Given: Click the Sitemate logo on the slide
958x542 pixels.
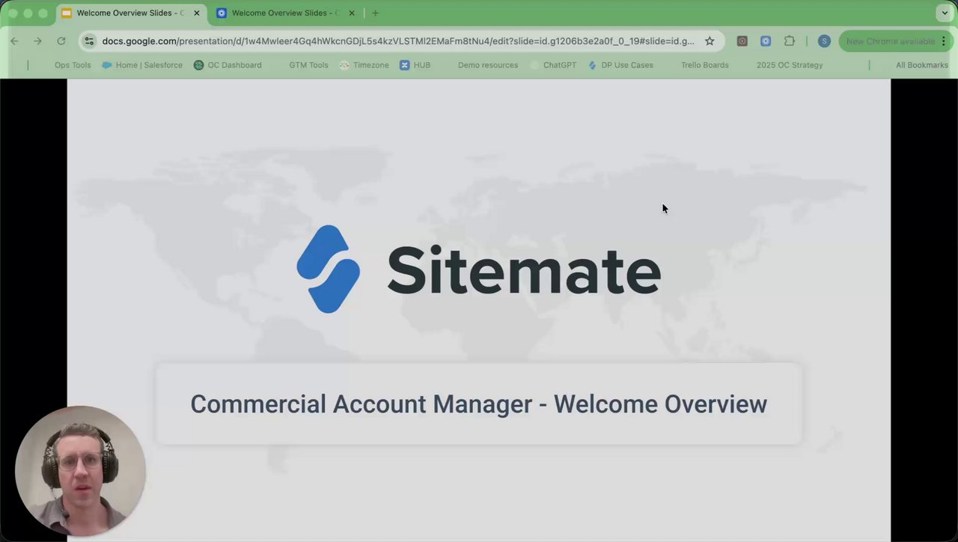Looking at the screenshot, I should click(479, 270).
